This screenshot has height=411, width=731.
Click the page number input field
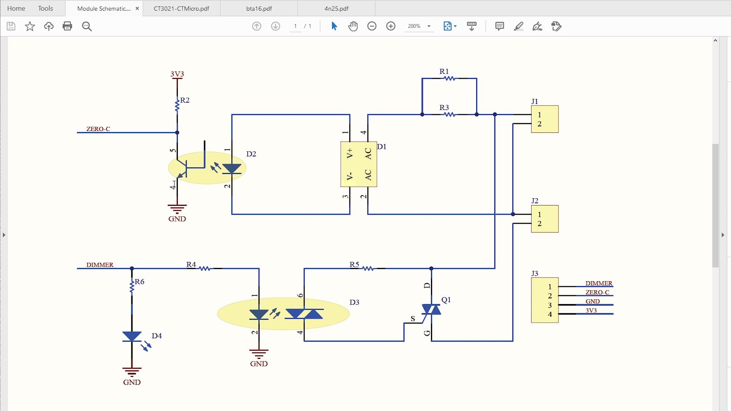coord(295,26)
